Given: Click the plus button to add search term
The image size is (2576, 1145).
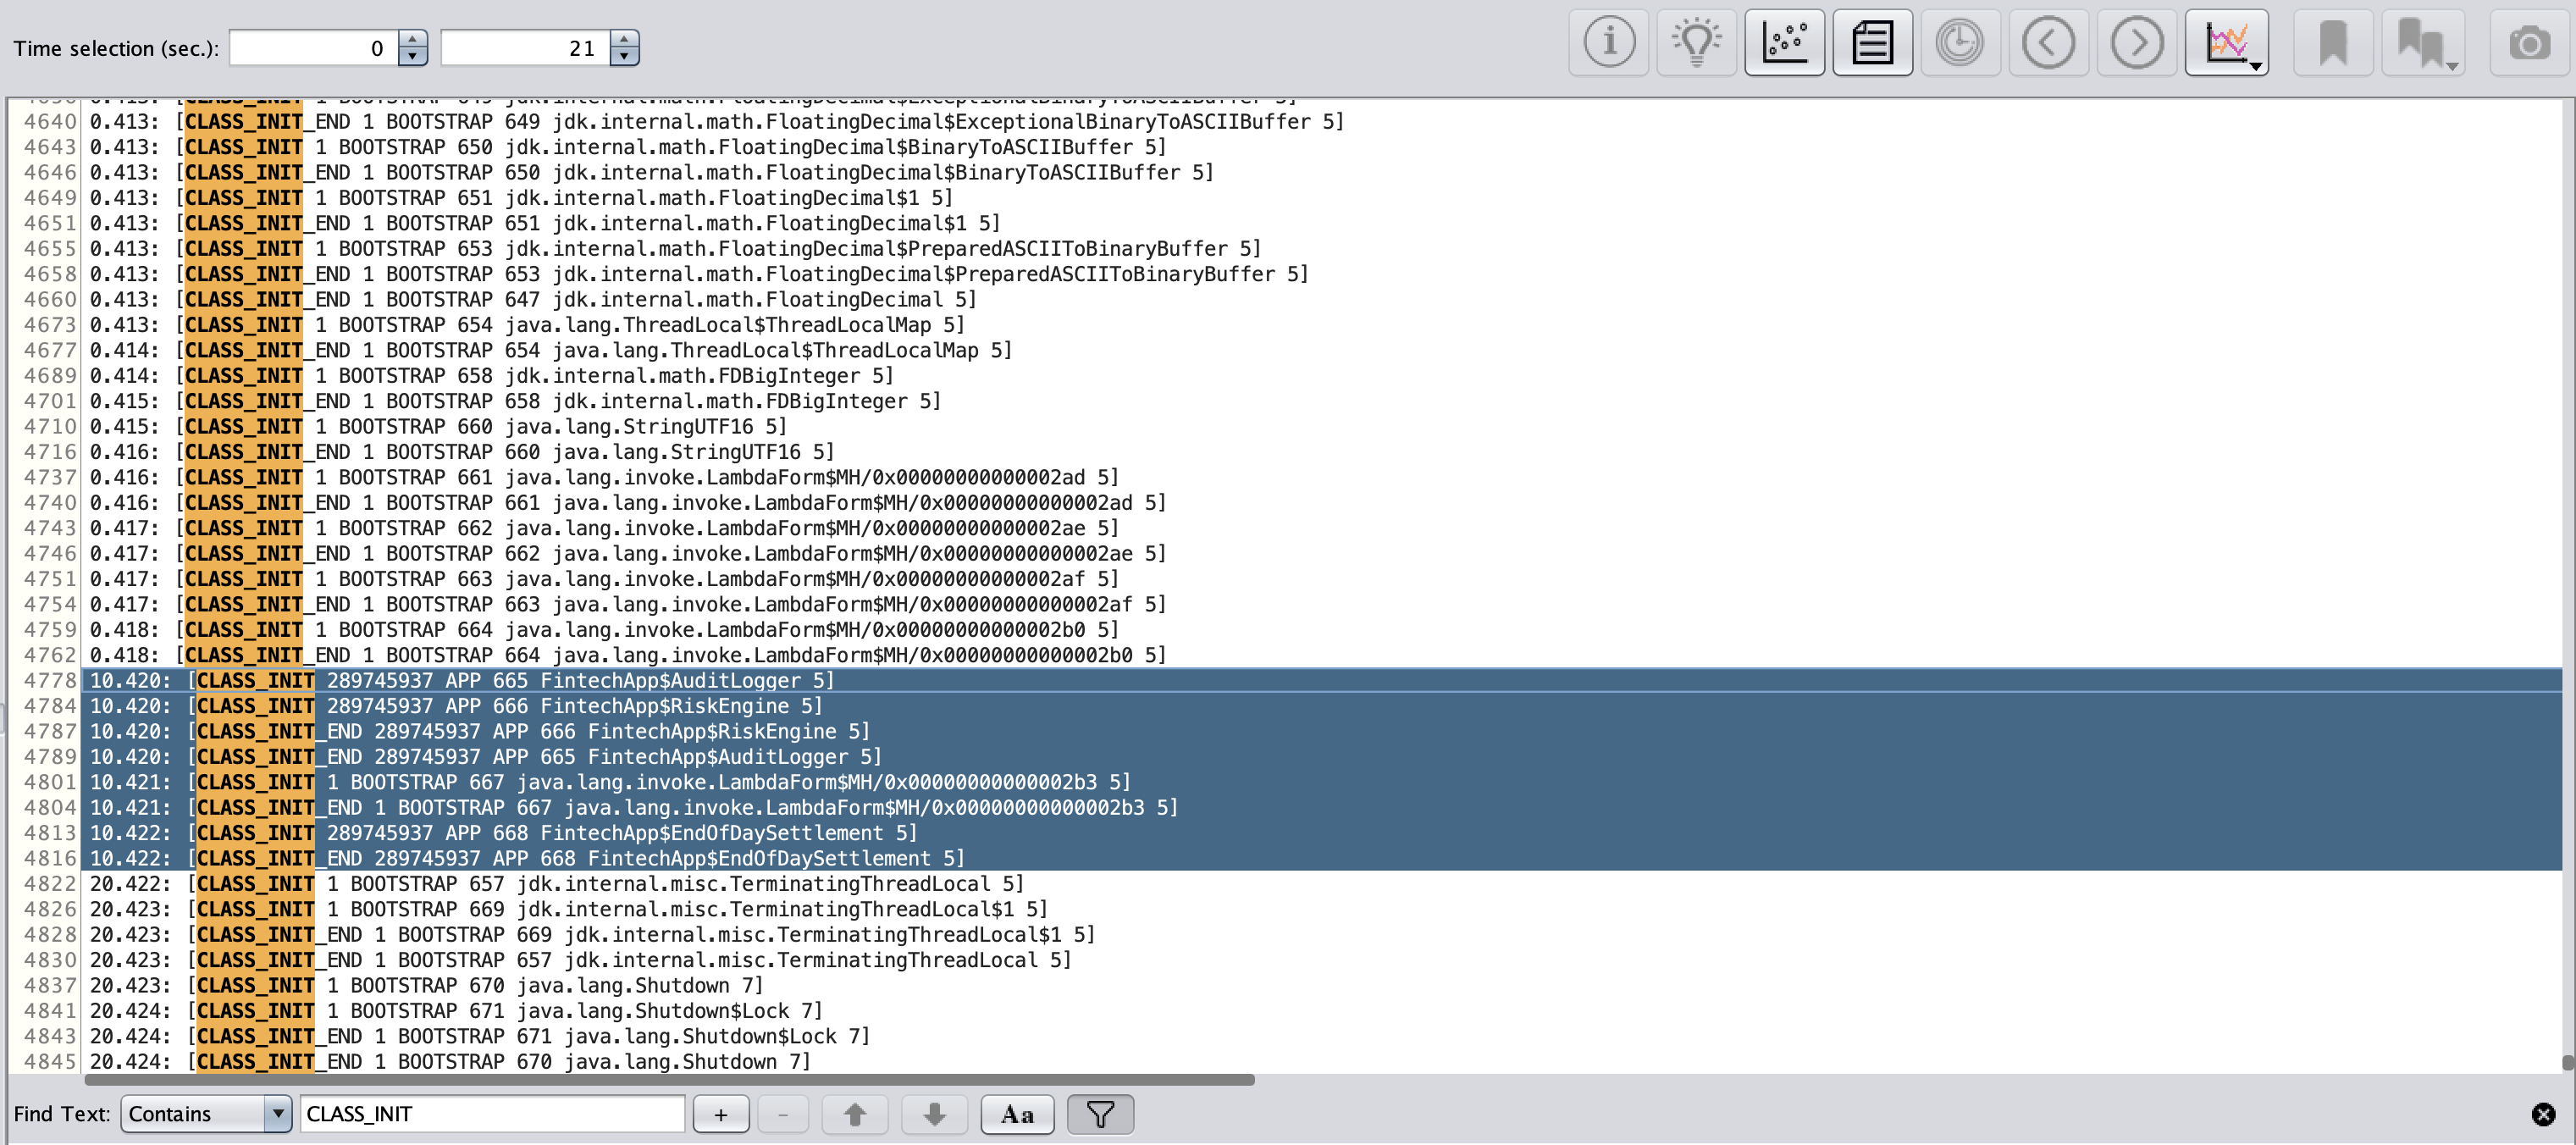Looking at the screenshot, I should click(x=720, y=1114).
